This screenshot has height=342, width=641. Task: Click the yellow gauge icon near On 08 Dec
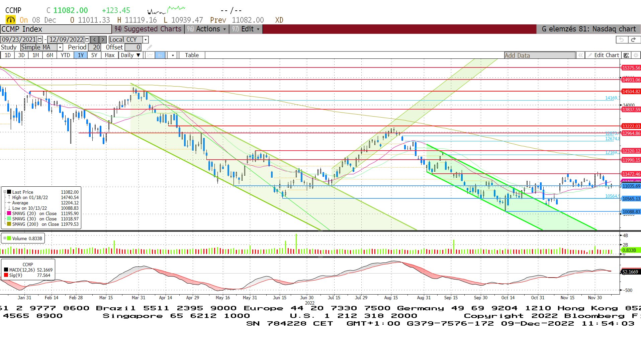[11, 20]
